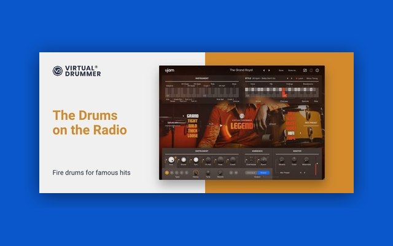Click the Save button in the header
Screen dimensions: 393x246
(281, 71)
